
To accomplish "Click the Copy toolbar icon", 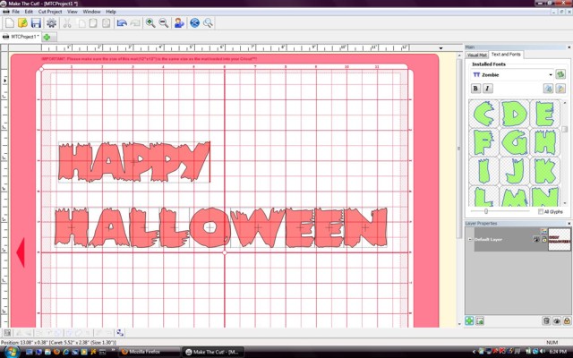I will coord(81,23).
